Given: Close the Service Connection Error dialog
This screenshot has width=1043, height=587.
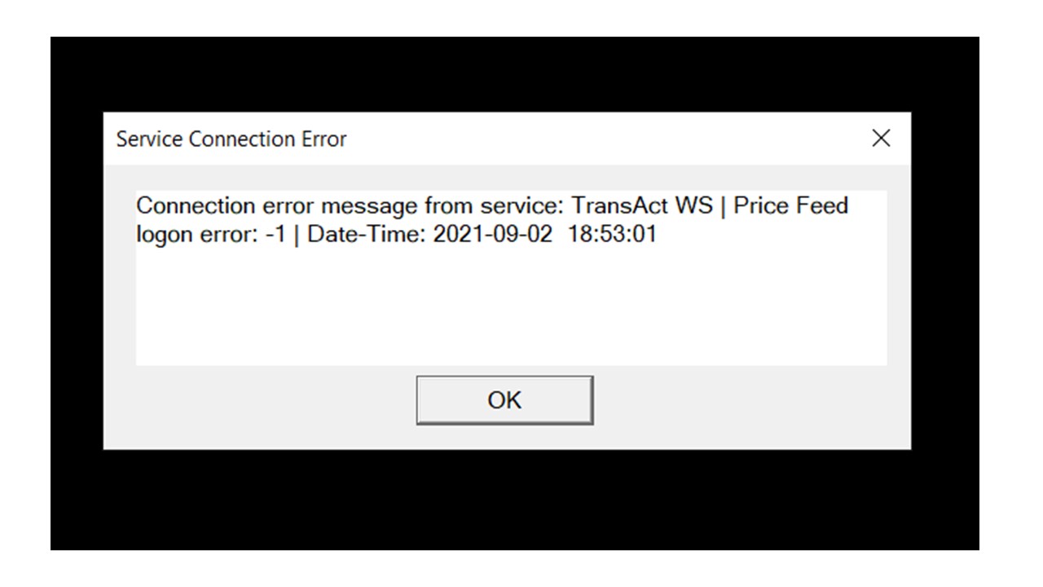Looking at the screenshot, I should 881,139.
